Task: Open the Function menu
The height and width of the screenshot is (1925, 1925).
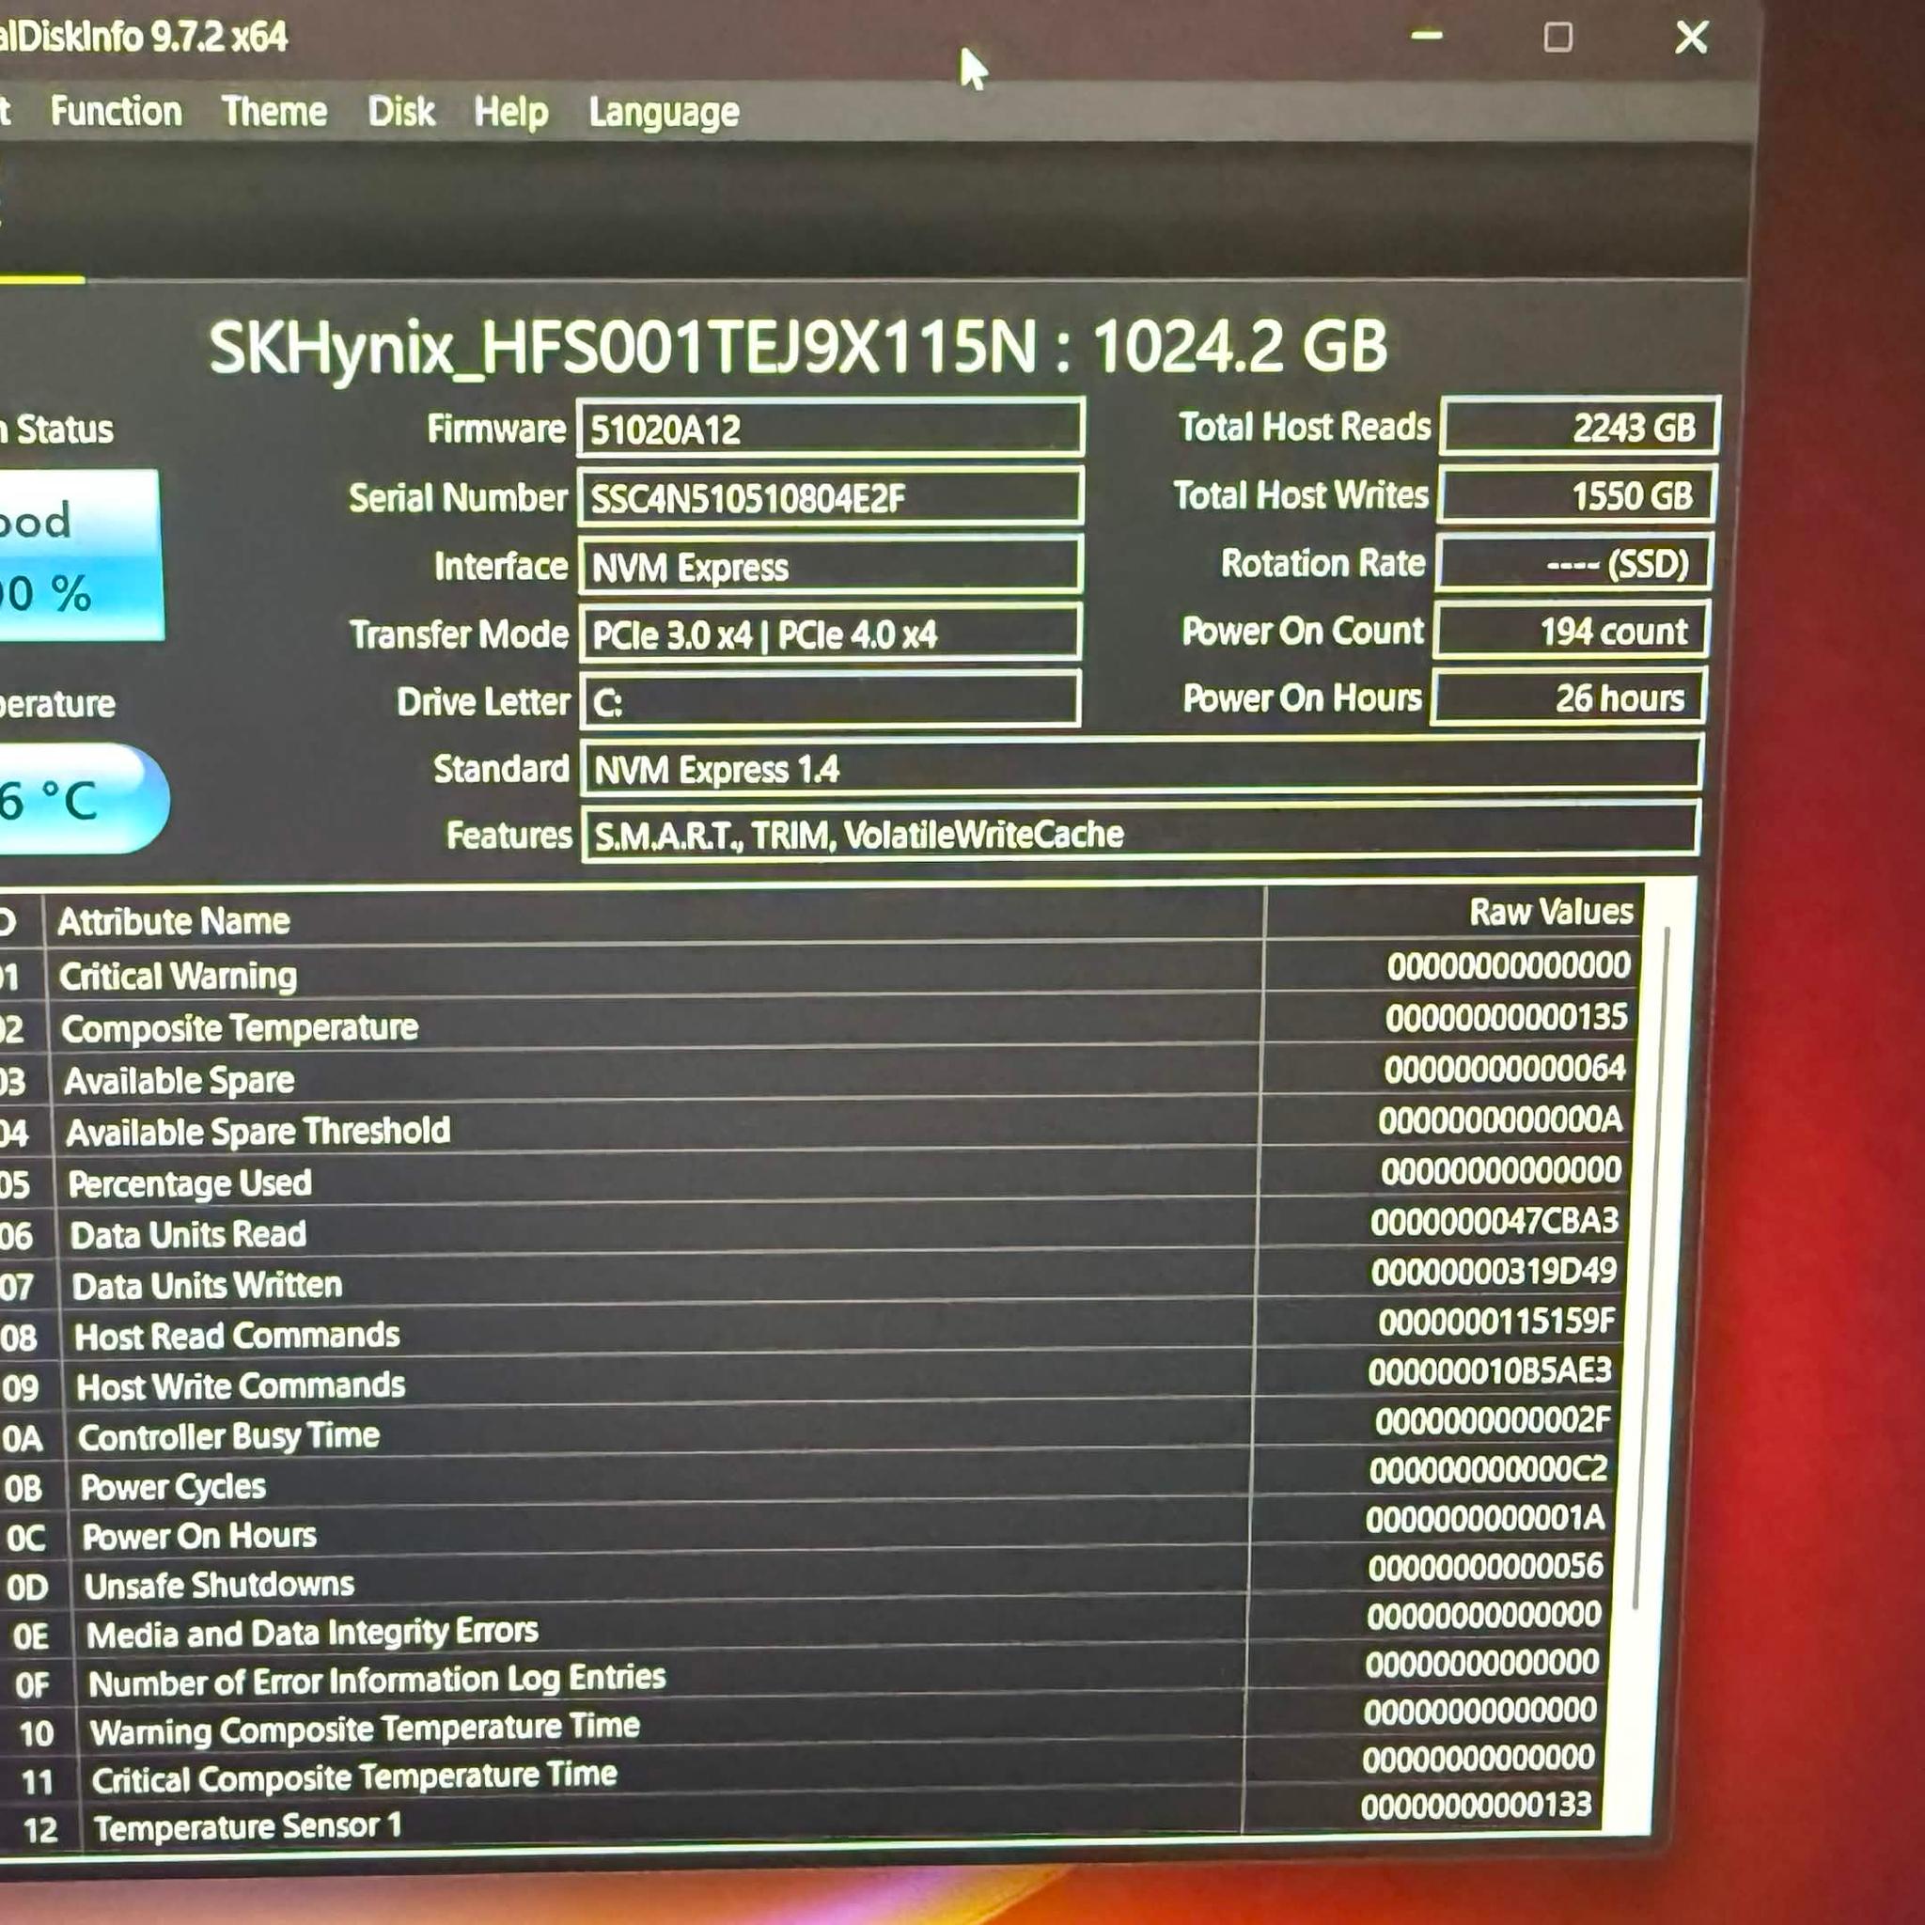Action: pyautogui.click(x=116, y=112)
